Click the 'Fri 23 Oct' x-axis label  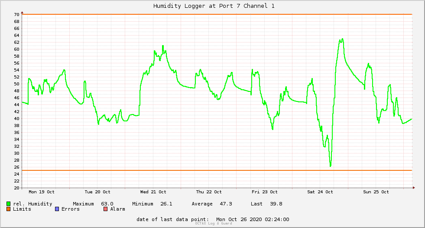[x=265, y=192]
